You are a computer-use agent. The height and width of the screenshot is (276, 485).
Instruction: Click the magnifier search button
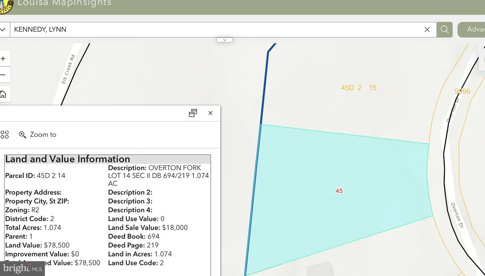tap(444, 29)
